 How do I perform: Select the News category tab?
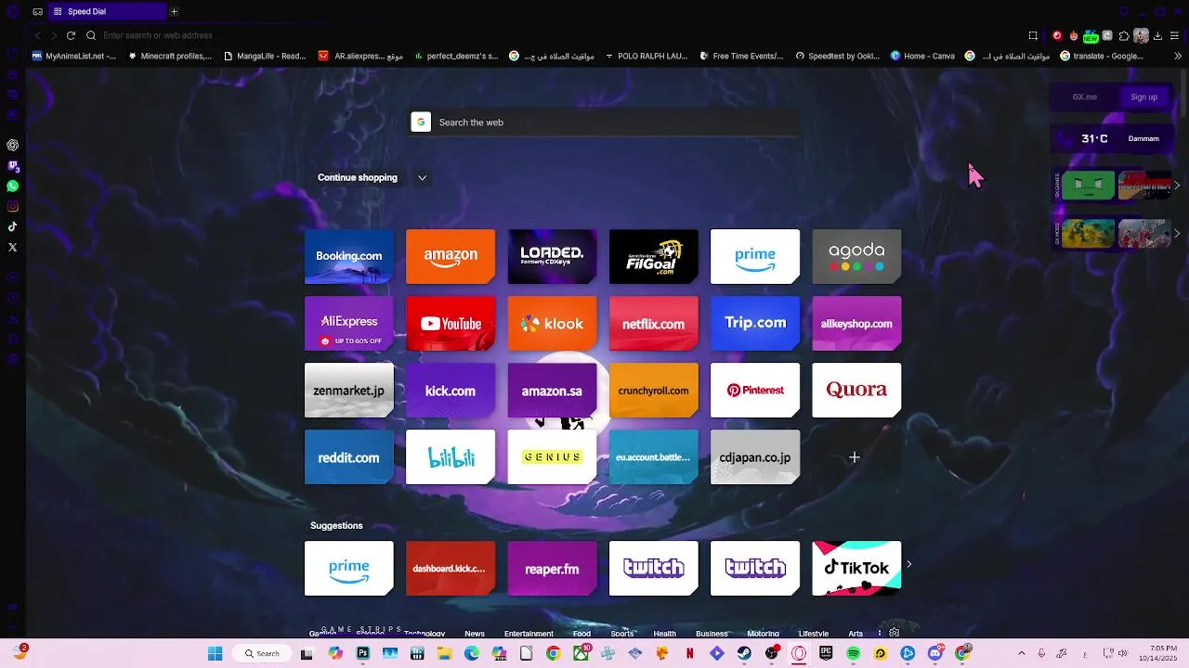(475, 634)
